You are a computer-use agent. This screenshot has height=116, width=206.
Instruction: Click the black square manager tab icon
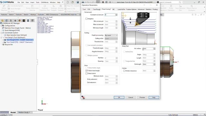point(24,21)
